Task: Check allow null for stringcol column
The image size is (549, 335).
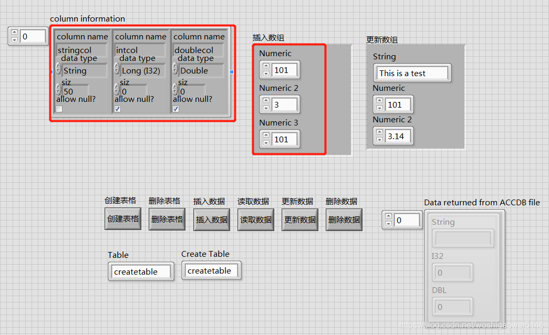Action: coord(59,109)
